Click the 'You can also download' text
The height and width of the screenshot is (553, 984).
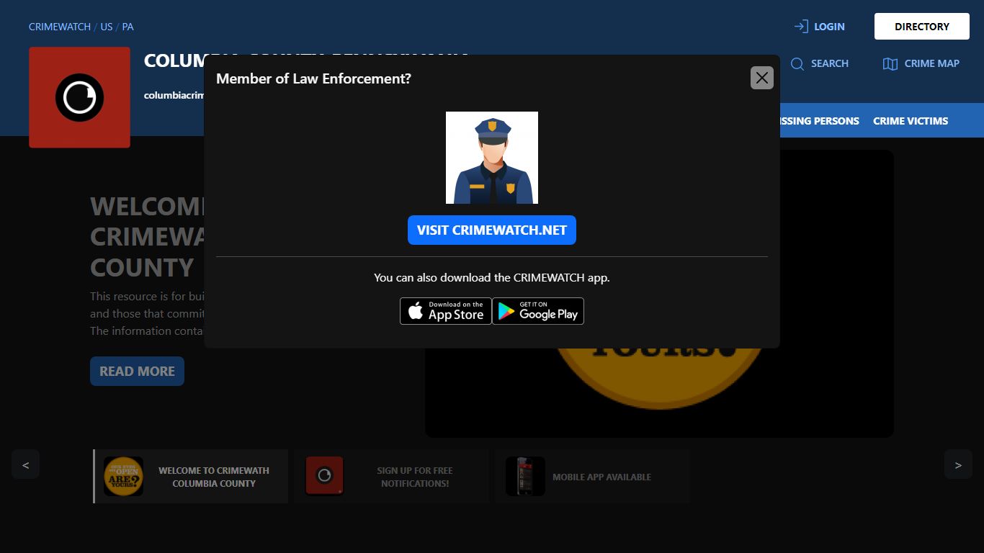tap(492, 277)
